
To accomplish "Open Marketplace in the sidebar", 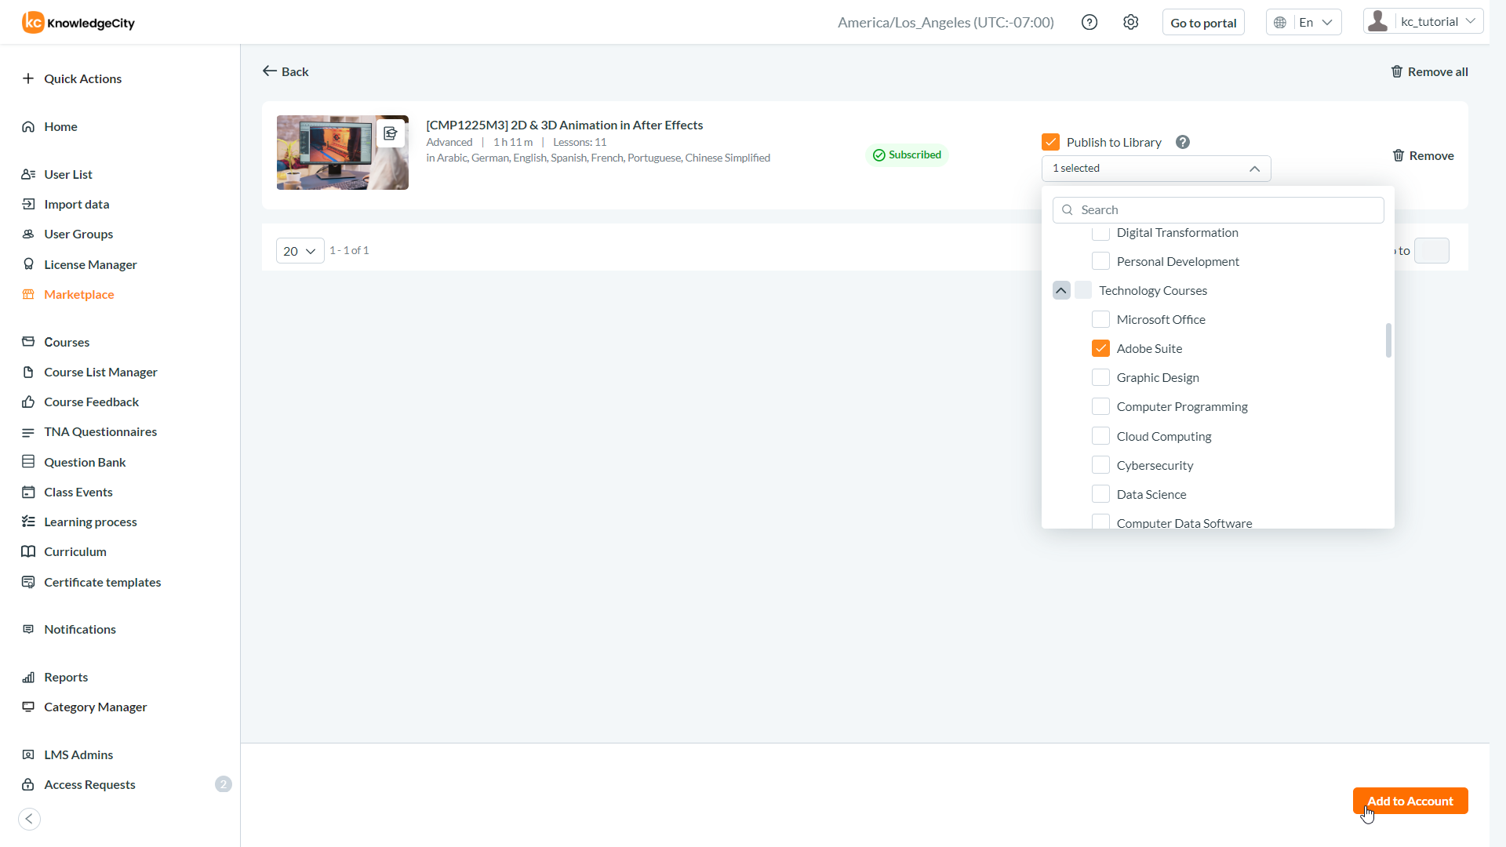I will coord(78,294).
